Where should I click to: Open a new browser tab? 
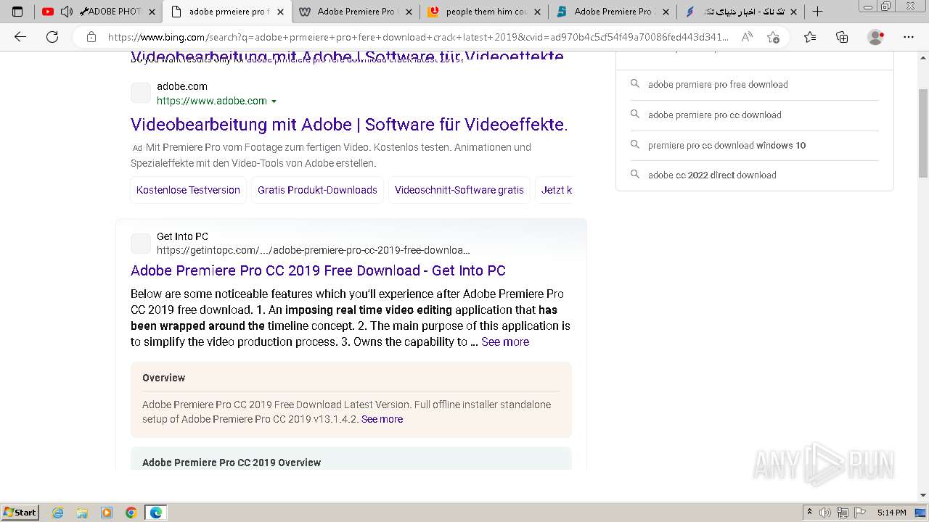[817, 12]
